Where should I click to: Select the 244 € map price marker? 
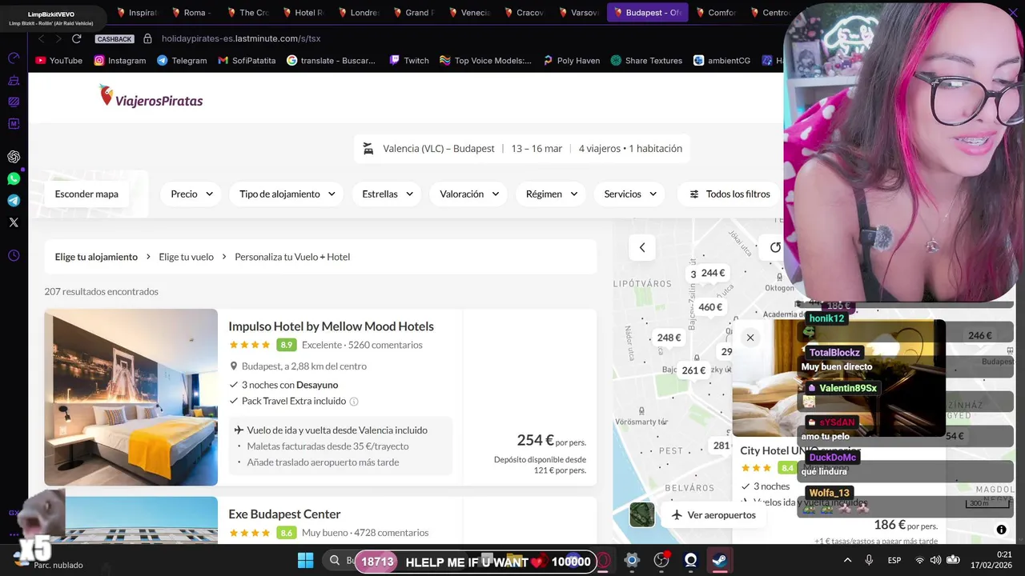713,273
